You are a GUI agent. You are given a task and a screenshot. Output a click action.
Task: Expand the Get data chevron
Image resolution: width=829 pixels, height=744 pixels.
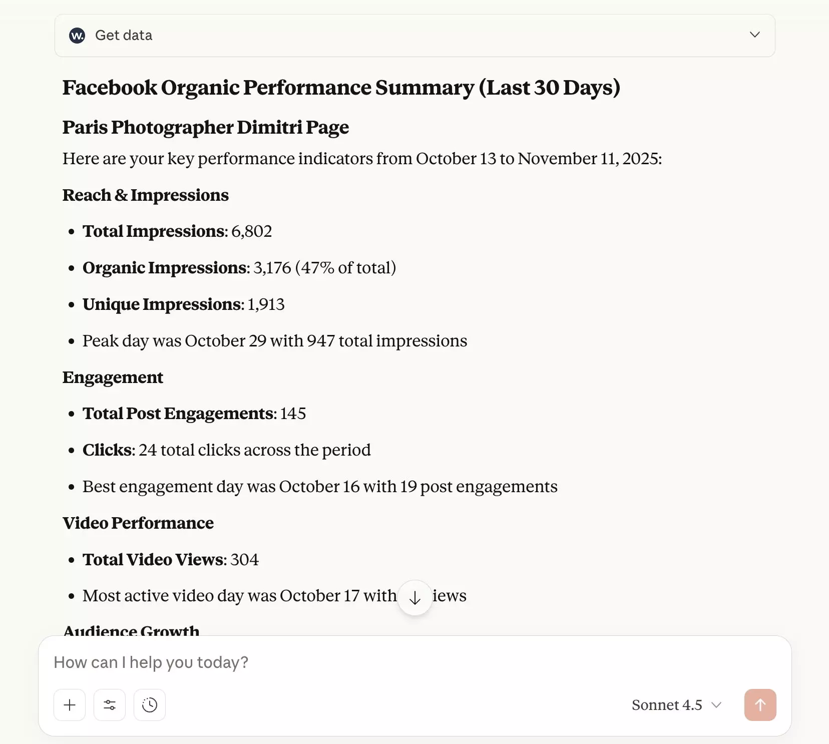click(x=754, y=35)
